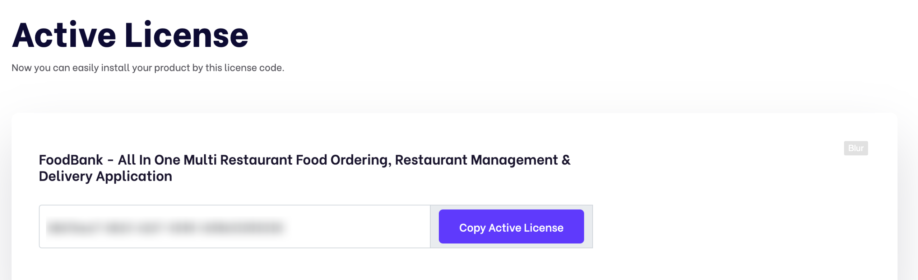918x280 pixels.
Task: Click the Active License page heading
Action: click(130, 35)
